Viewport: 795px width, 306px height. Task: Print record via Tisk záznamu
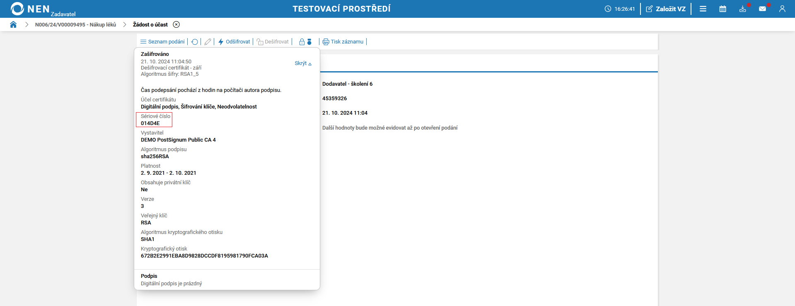tap(343, 41)
